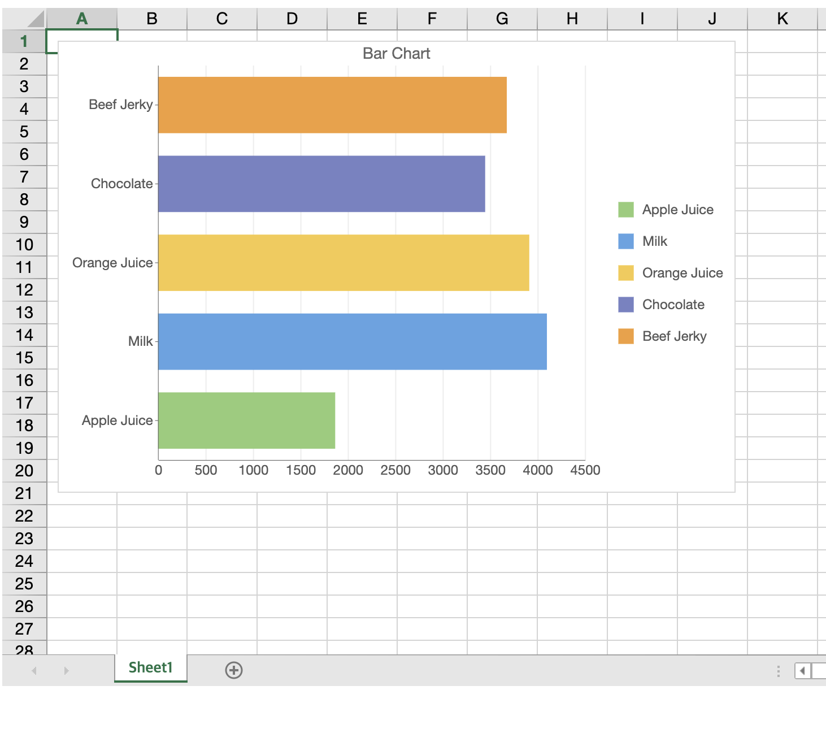Click the purple Chocolate legend swatch
Image resolution: width=826 pixels, height=729 pixels.
pos(626,305)
